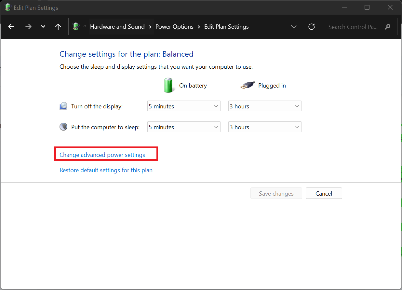The width and height of the screenshot is (402, 290).
Task: Refresh the Control Panel page
Action: click(312, 27)
